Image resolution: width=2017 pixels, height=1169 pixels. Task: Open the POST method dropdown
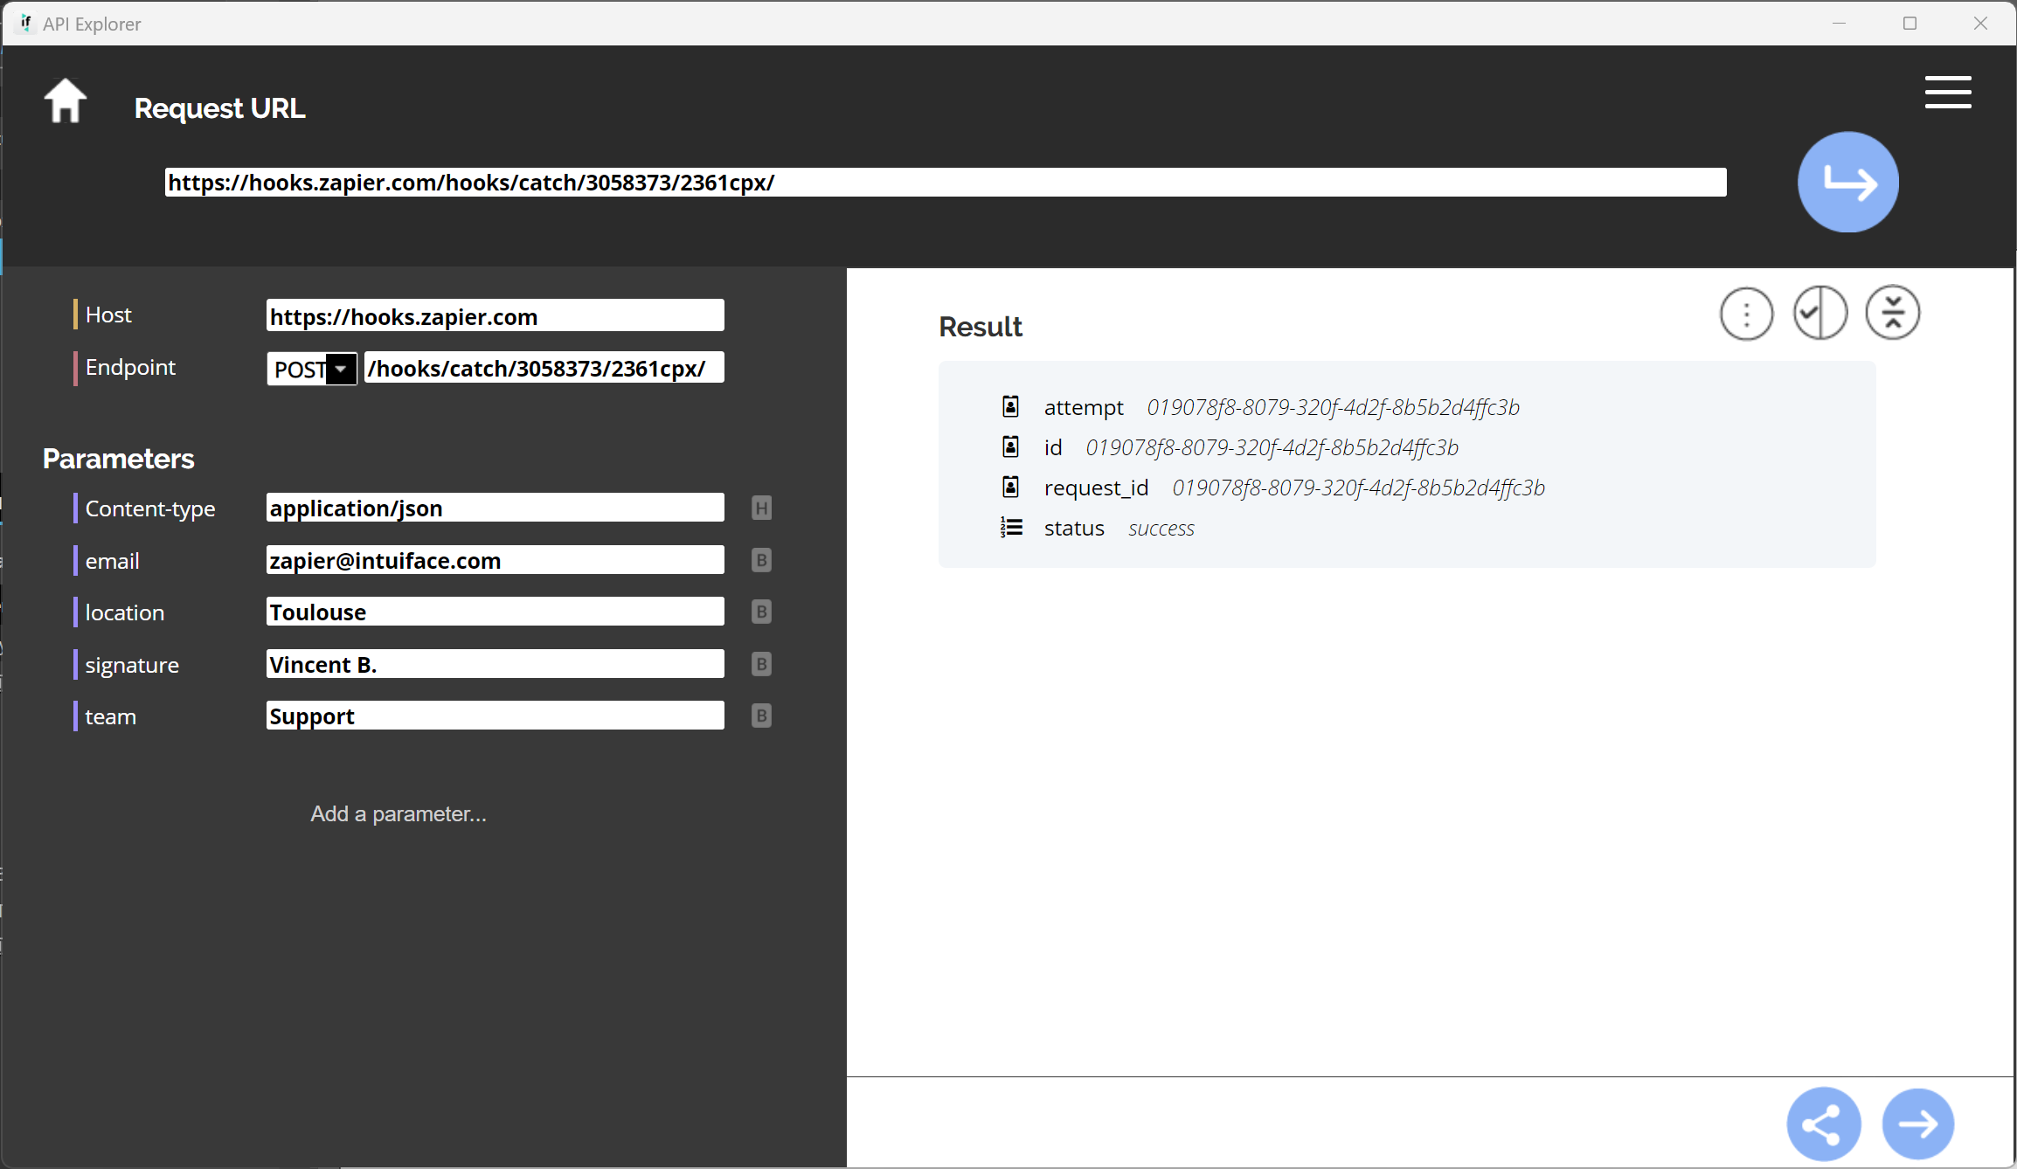pyautogui.click(x=312, y=369)
